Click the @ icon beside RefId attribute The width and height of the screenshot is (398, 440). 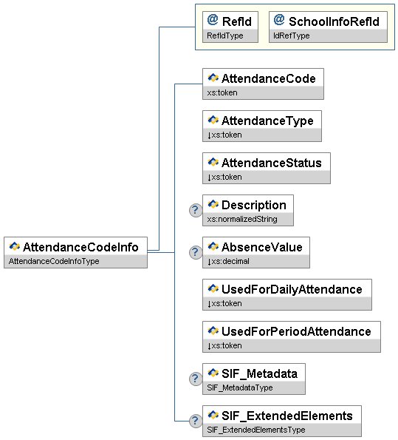pos(213,20)
